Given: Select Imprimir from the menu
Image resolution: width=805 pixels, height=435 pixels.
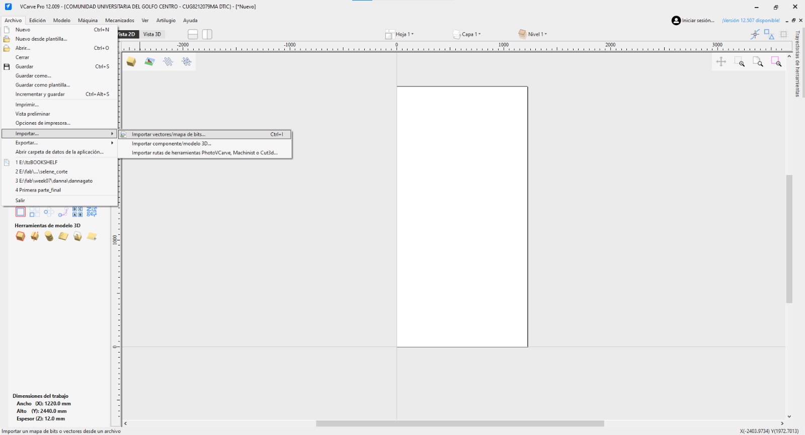Looking at the screenshot, I should 60,105.
